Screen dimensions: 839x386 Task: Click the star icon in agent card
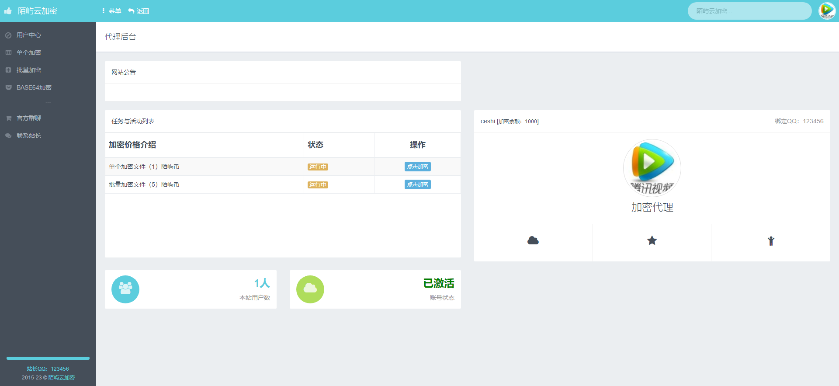click(x=652, y=241)
